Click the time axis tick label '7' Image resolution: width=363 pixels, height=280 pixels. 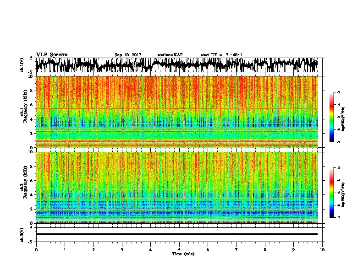pyautogui.click(x=236, y=250)
